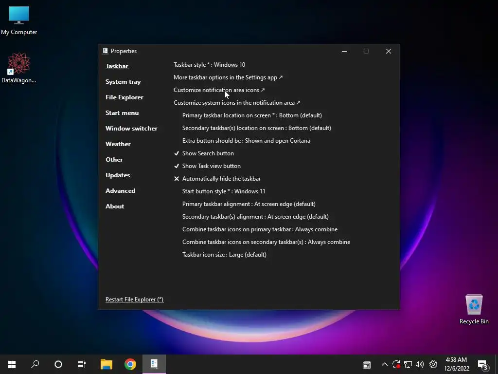Open the news widget icon in tray

click(367, 365)
